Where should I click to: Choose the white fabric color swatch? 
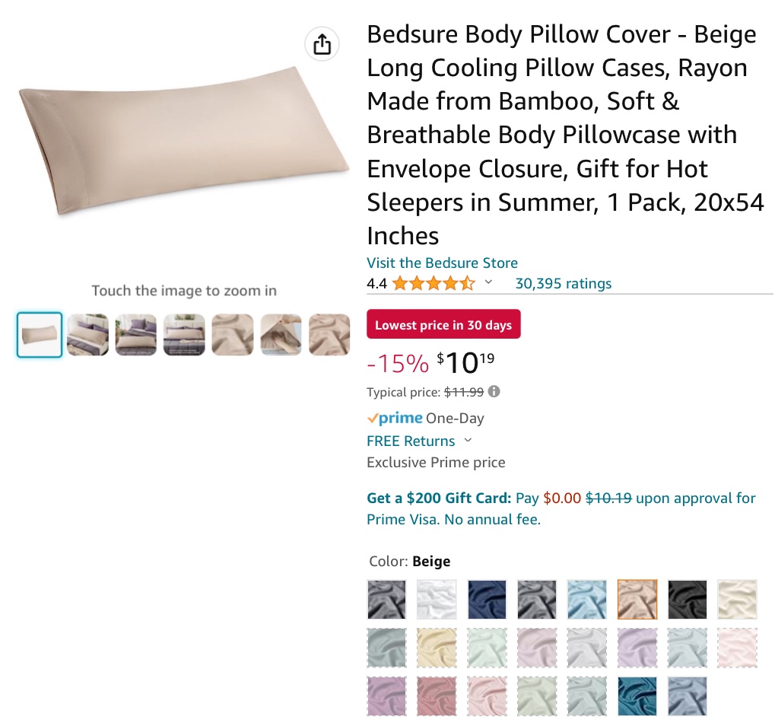pyautogui.click(x=437, y=599)
